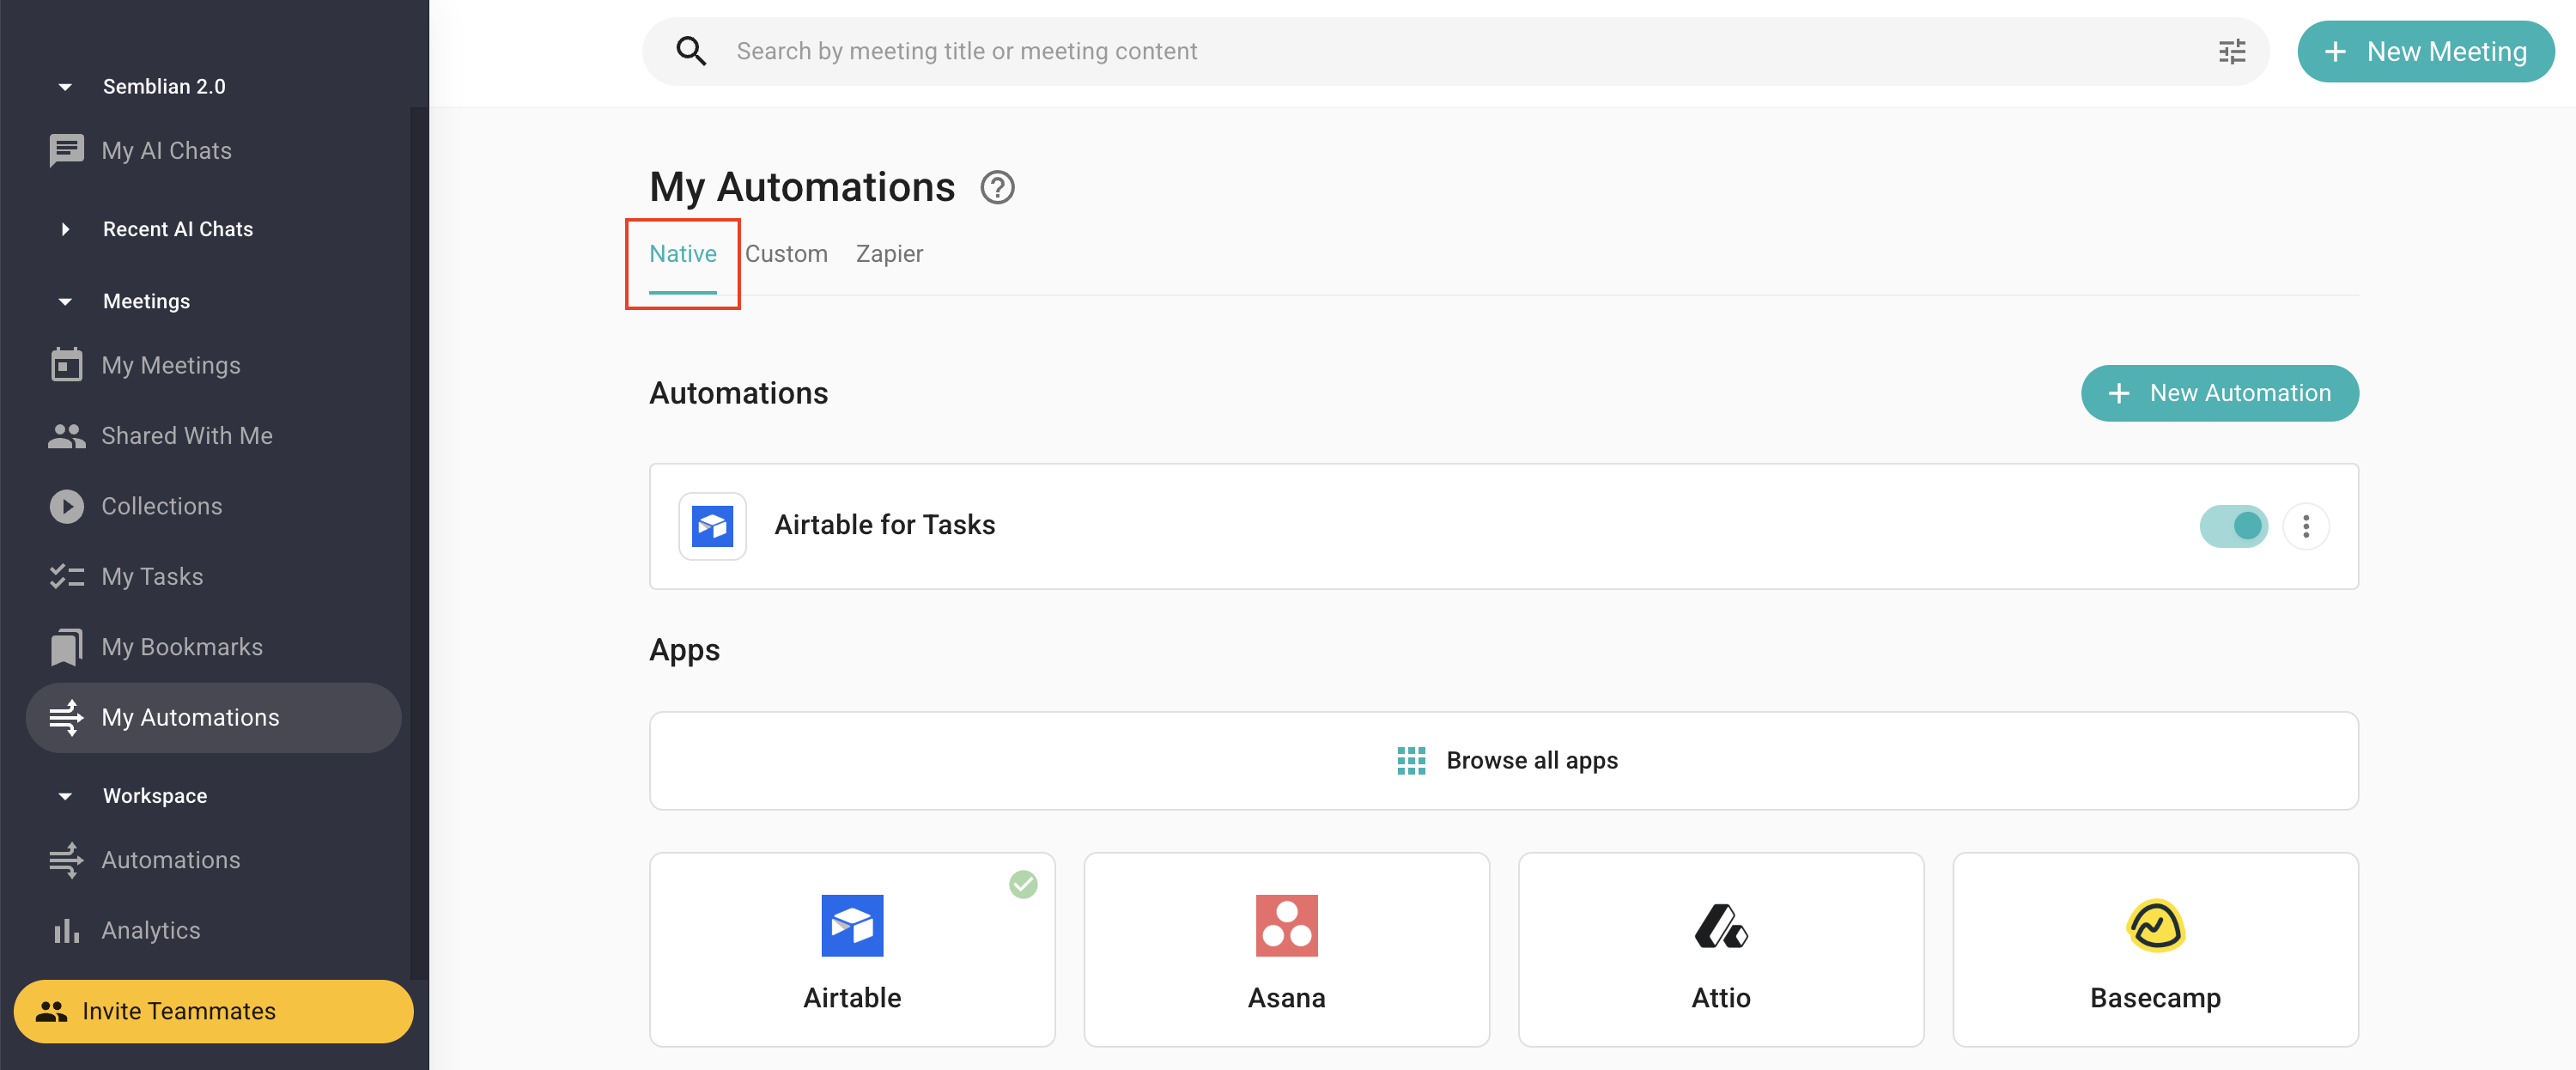
Task: Click the green checkmark on Airtable app card
Action: point(1022,883)
